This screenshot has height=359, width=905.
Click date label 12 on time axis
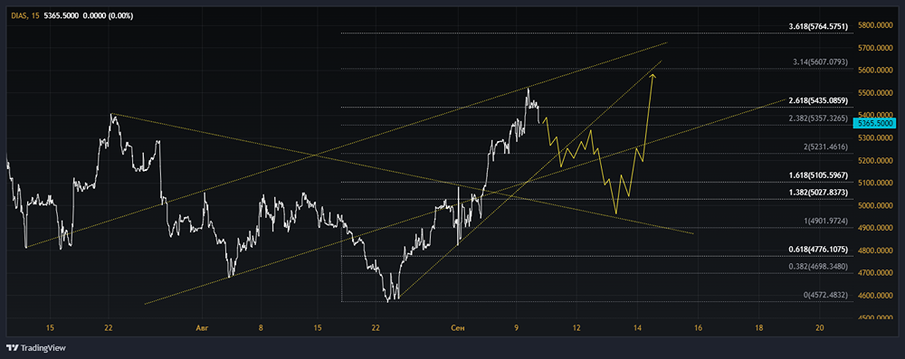tap(576, 328)
